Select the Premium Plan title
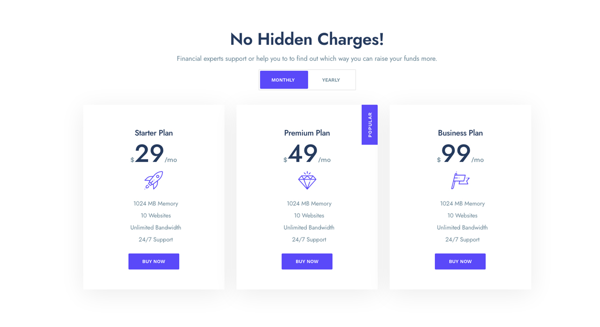Viewport: 600px width, 327px height. click(307, 133)
